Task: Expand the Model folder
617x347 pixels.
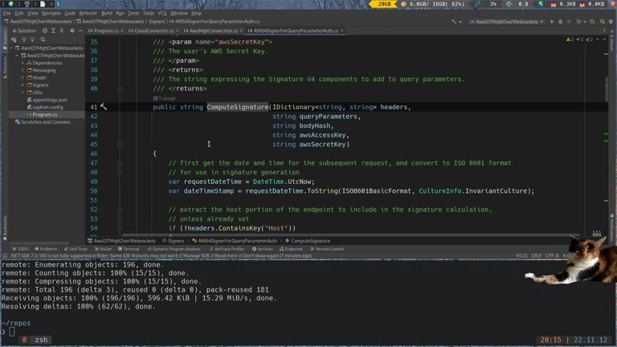Action: 22,78
